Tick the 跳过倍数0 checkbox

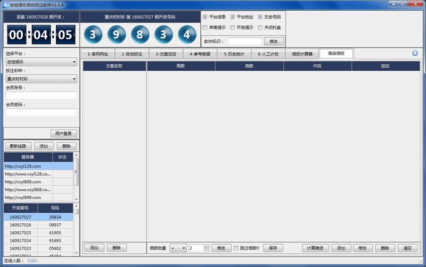tap(236, 248)
